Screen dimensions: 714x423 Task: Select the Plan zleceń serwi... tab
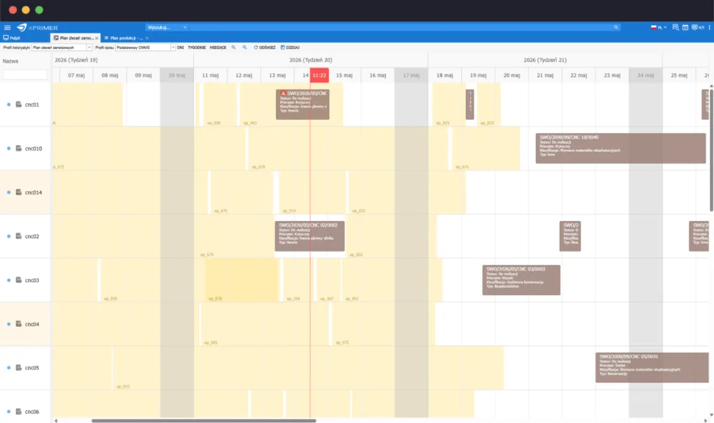[x=74, y=38]
